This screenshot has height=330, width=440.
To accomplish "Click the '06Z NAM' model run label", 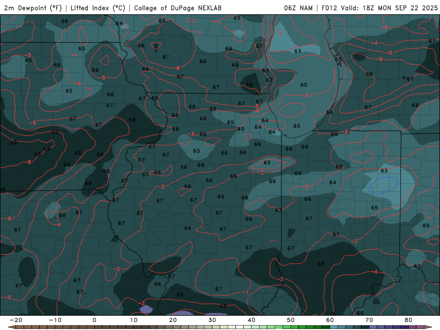I will coord(298,8).
